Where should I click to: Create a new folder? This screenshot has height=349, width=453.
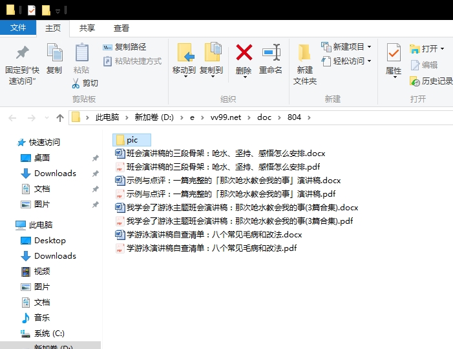305,64
